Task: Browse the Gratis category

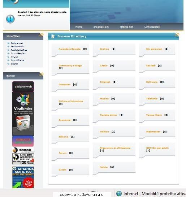Action: pyautogui.click(x=104, y=66)
